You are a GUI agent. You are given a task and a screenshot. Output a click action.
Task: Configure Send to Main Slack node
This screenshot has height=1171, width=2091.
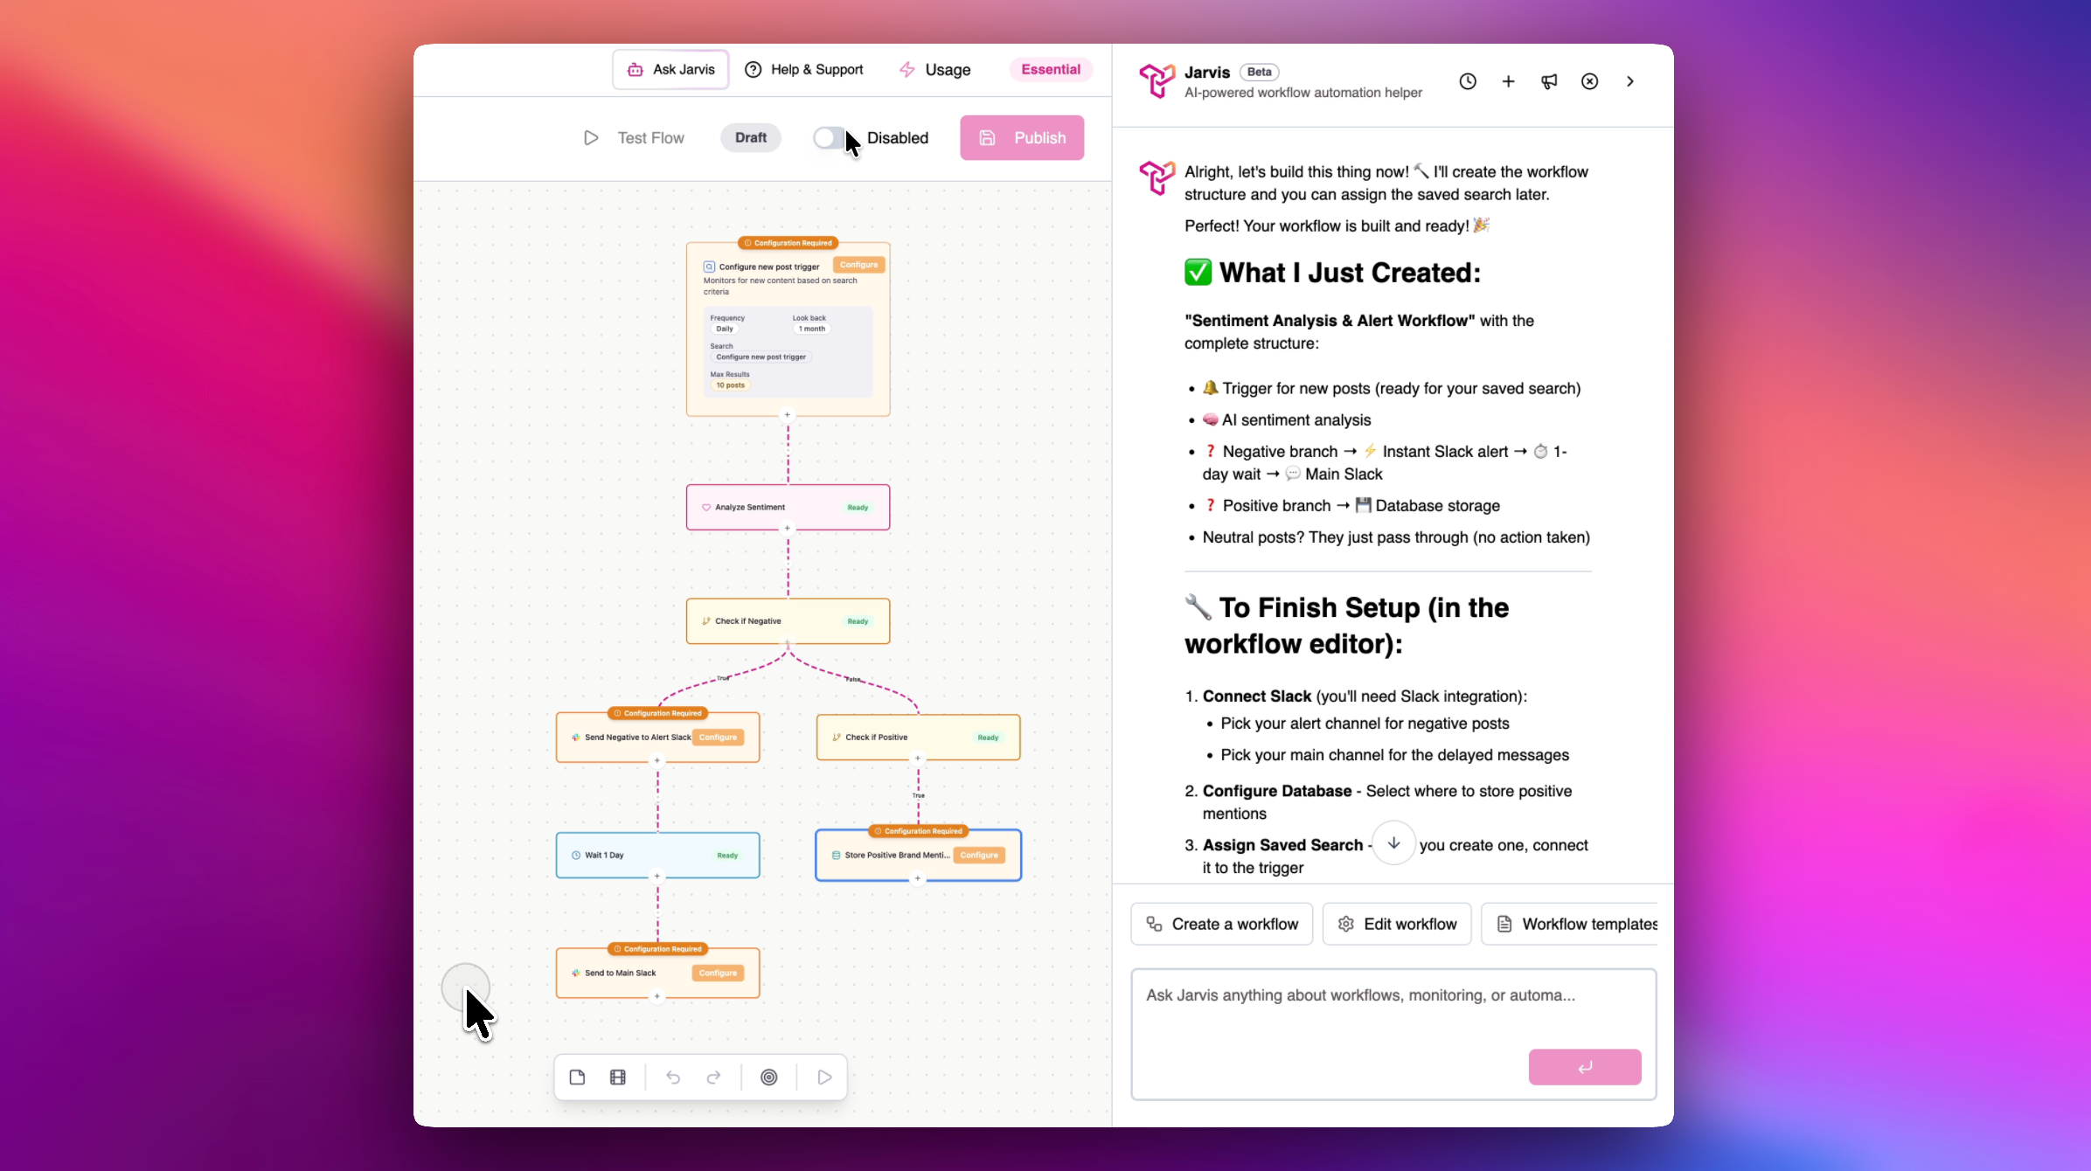pos(718,974)
